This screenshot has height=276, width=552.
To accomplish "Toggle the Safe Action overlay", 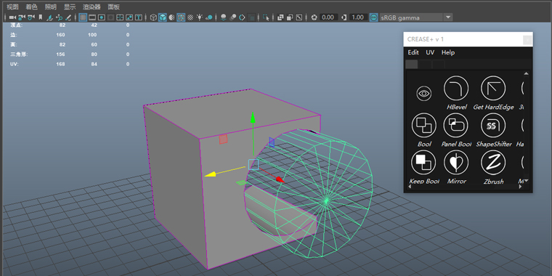I will (x=129, y=17).
